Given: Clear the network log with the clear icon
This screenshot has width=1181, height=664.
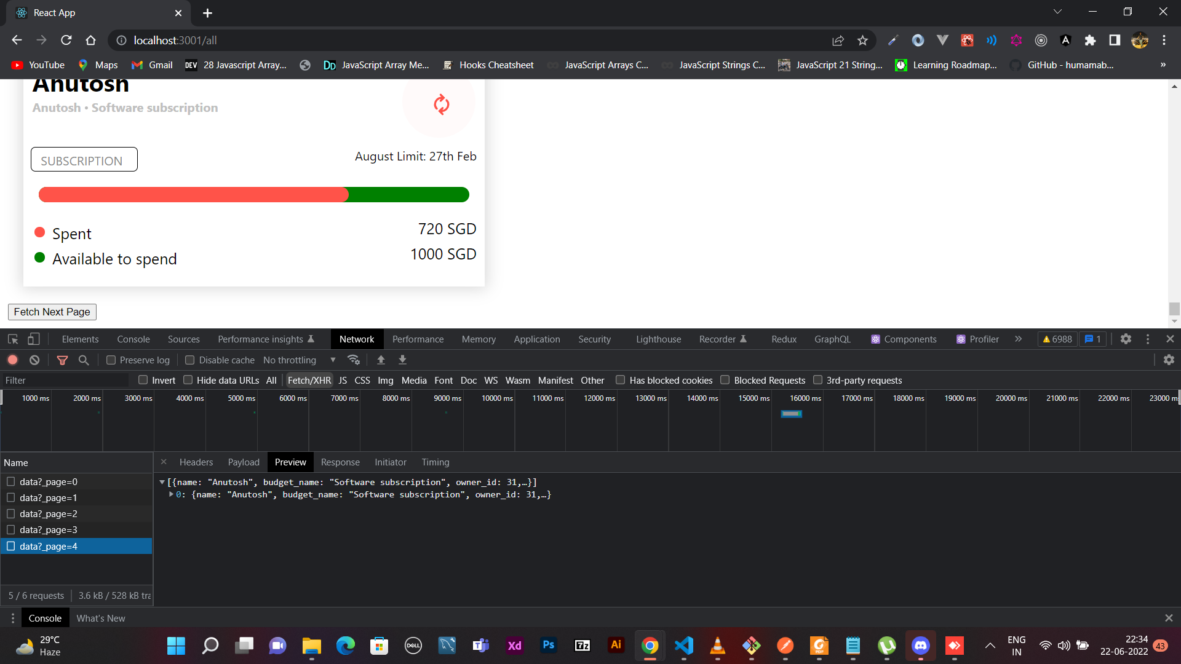Looking at the screenshot, I should click(x=34, y=360).
